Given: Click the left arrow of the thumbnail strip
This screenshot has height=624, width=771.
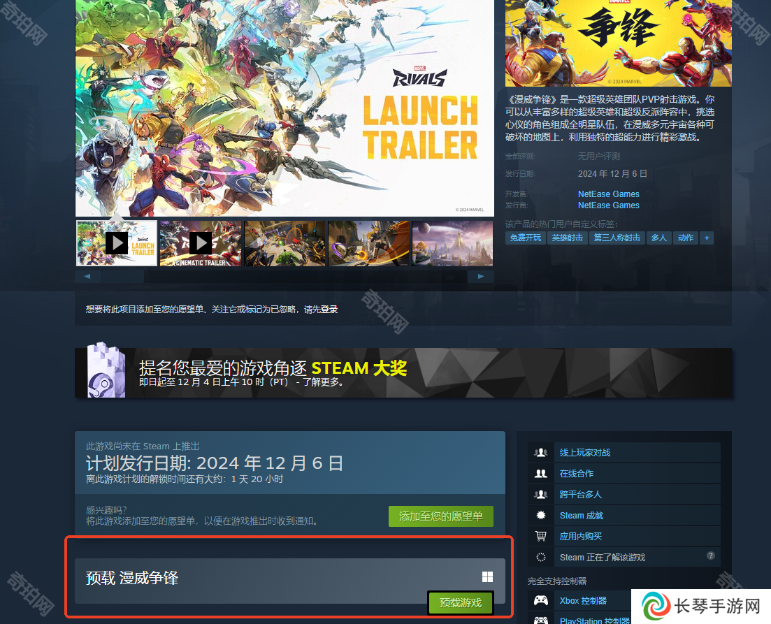Looking at the screenshot, I should (87, 276).
